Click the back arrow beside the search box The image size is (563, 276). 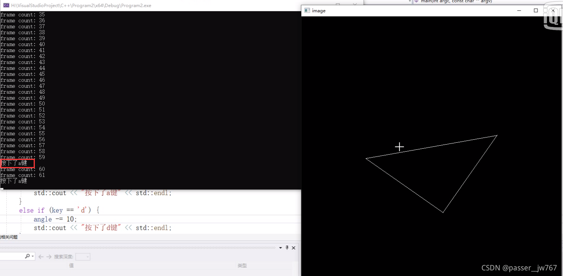(x=41, y=257)
